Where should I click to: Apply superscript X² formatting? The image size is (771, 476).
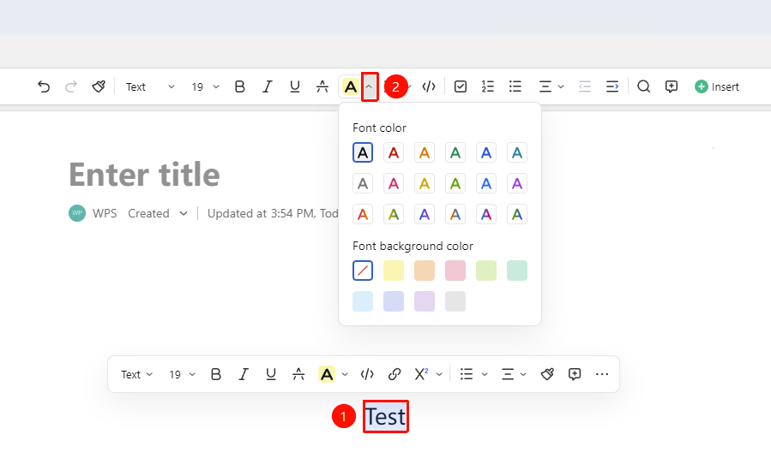(x=421, y=374)
